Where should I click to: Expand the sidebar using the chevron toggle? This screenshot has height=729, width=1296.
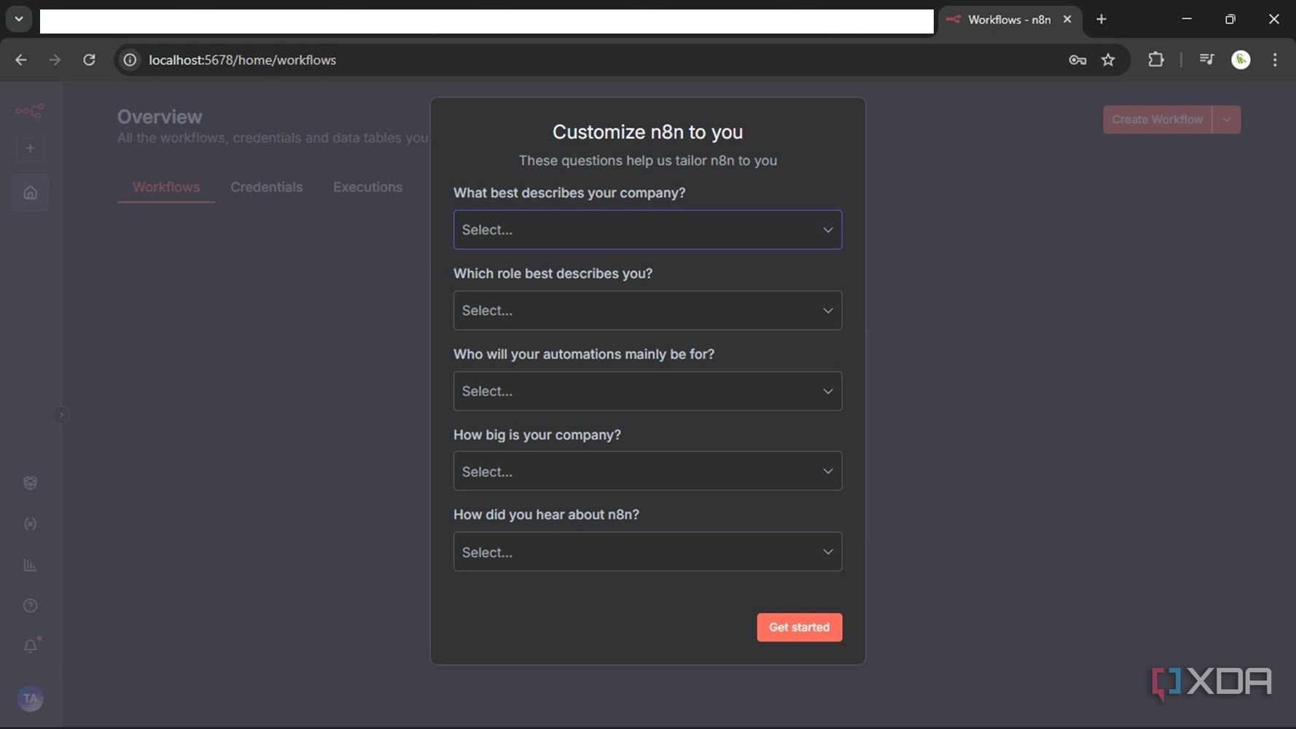61,415
